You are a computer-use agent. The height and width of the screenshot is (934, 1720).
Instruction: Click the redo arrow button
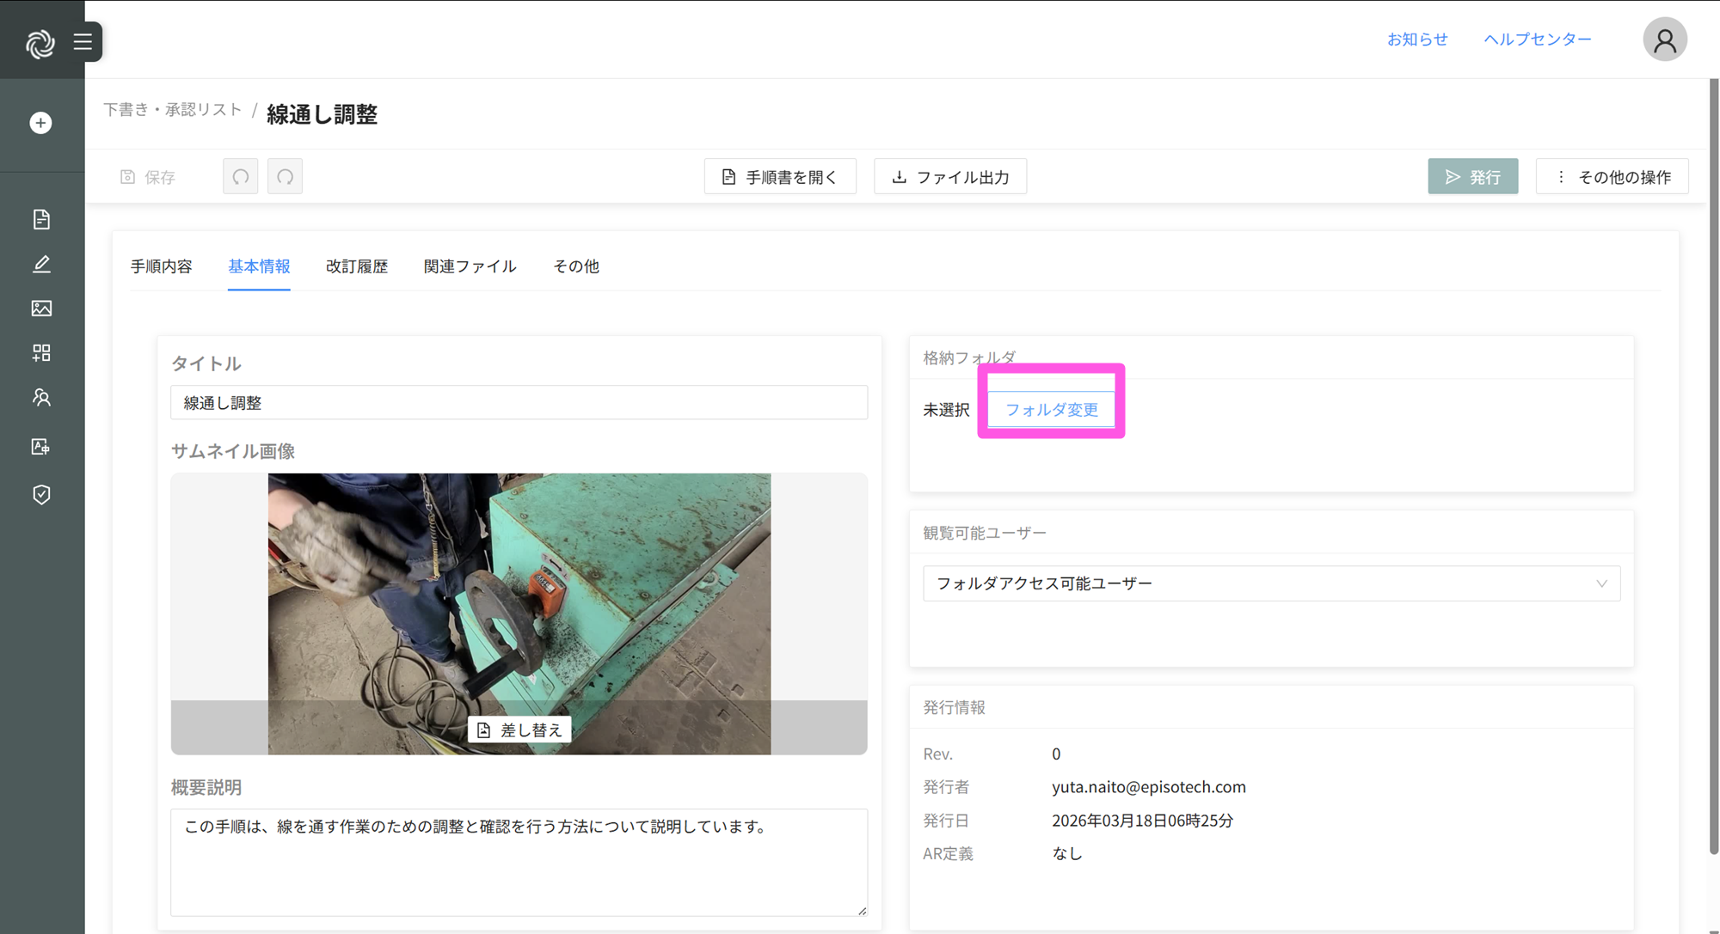pos(285,176)
